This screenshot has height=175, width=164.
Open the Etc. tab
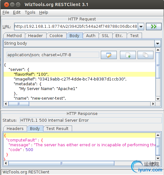pyautogui.click(x=119, y=35)
